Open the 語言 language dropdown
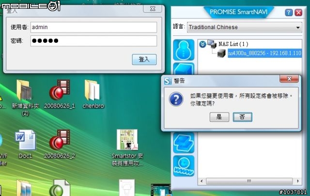The image size is (310, 196). coord(244,27)
